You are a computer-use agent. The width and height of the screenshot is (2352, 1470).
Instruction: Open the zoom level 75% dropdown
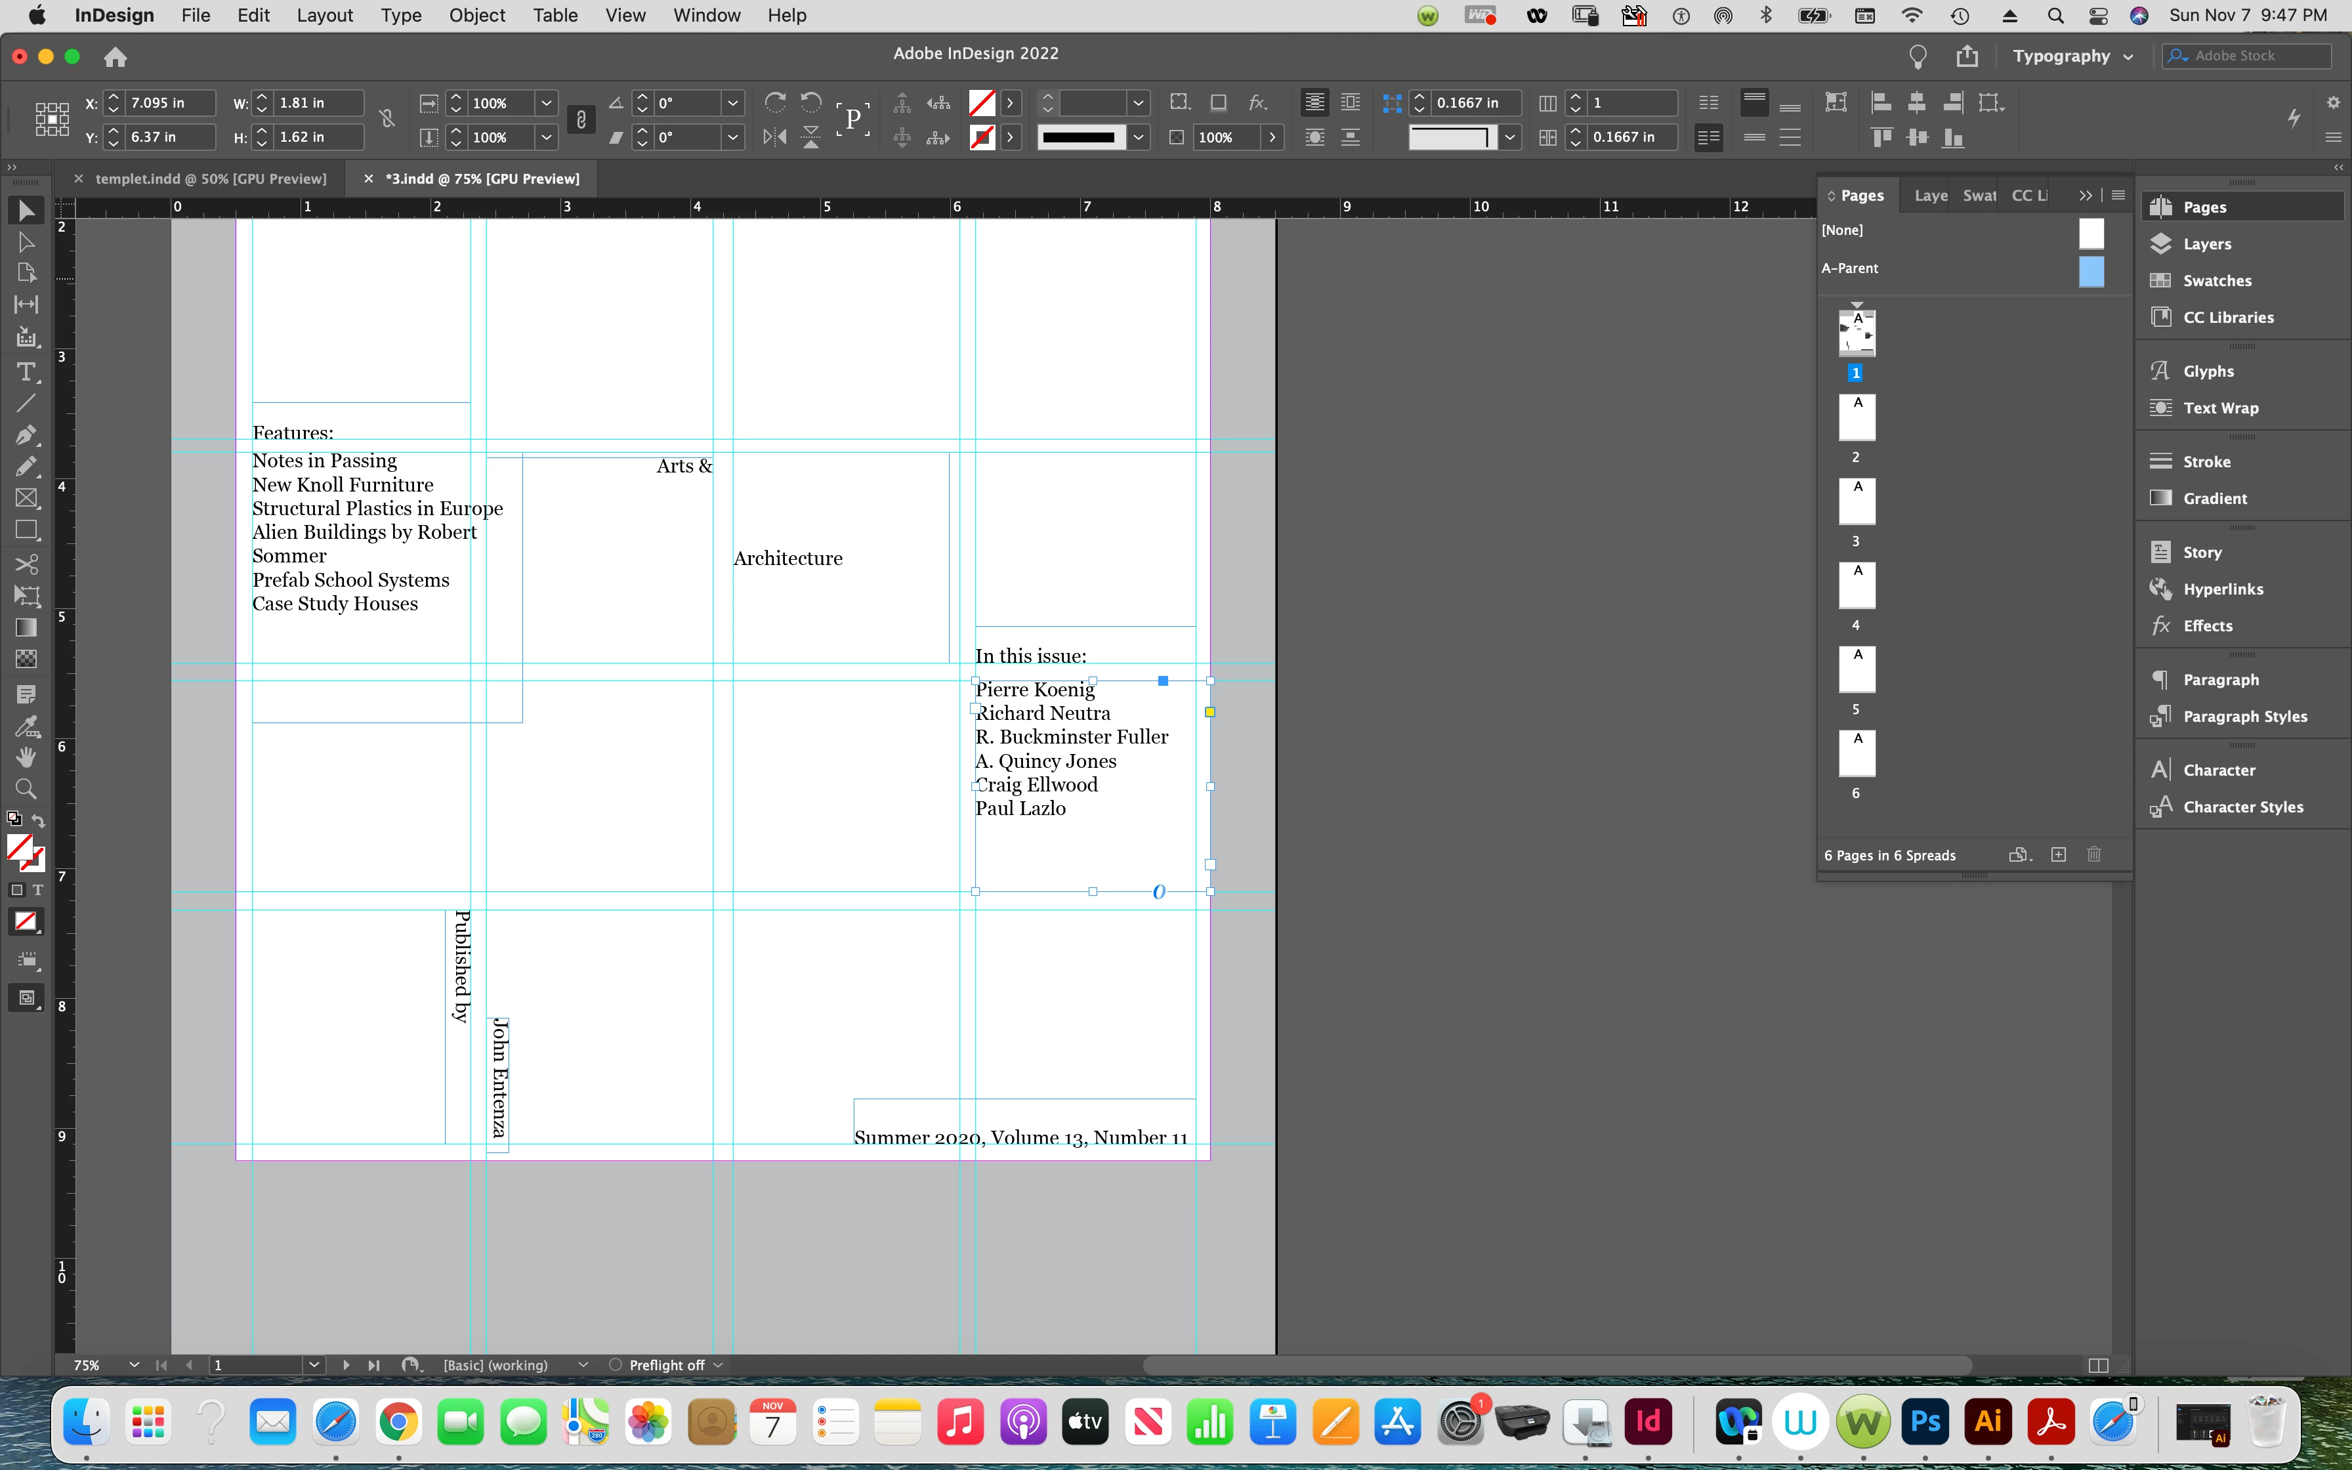click(x=134, y=1365)
